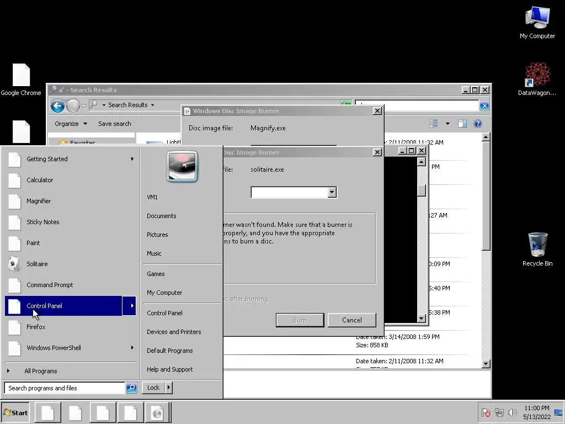The height and width of the screenshot is (424, 565).
Task: Open Games from Start menu right pane
Action: (x=156, y=274)
